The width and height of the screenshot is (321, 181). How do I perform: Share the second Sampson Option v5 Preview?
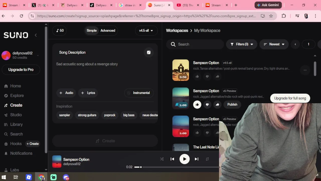(x=217, y=105)
